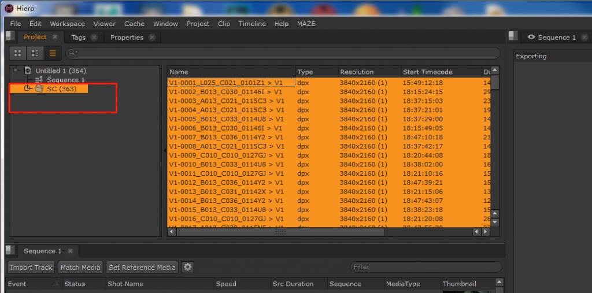Open the gear settings in the conform toolbar
This screenshot has height=293, width=592.
coord(188,268)
